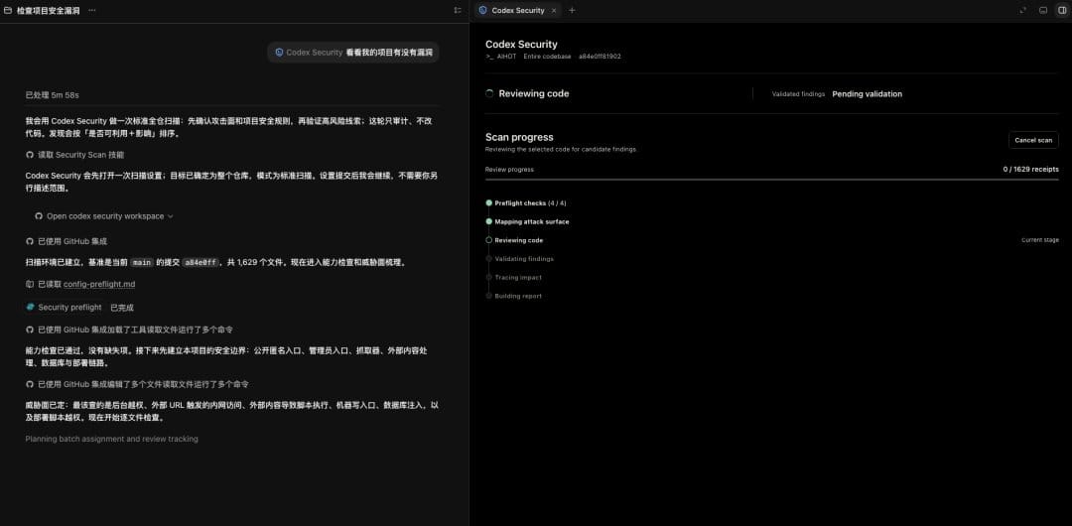The width and height of the screenshot is (1072, 526).
Task: Toggle the right side panel icon
Action: click(x=1062, y=10)
